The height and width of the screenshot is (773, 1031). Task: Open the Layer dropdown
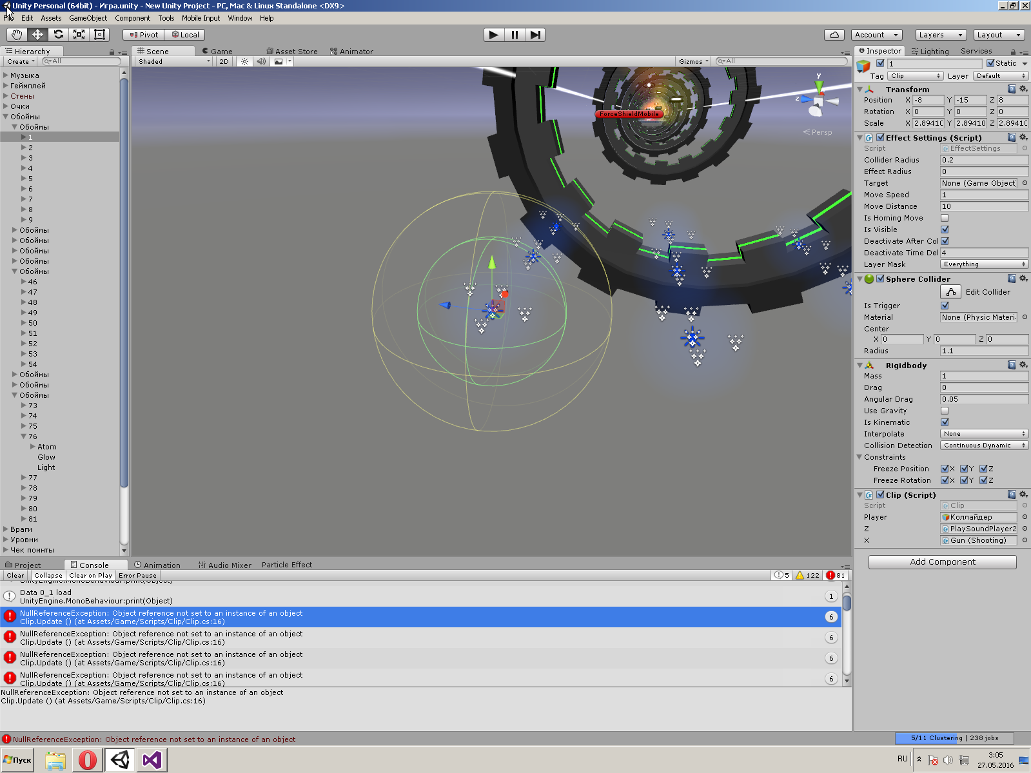[1001, 76]
